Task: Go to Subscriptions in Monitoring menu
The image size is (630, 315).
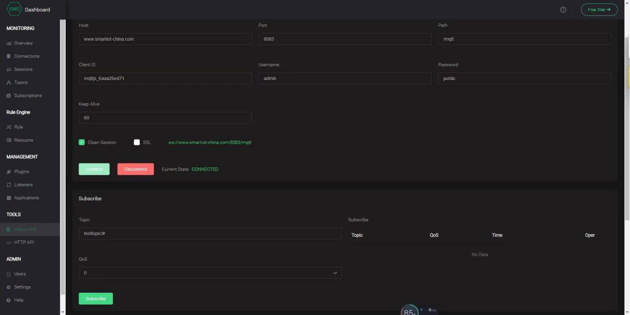Action: click(x=27, y=95)
